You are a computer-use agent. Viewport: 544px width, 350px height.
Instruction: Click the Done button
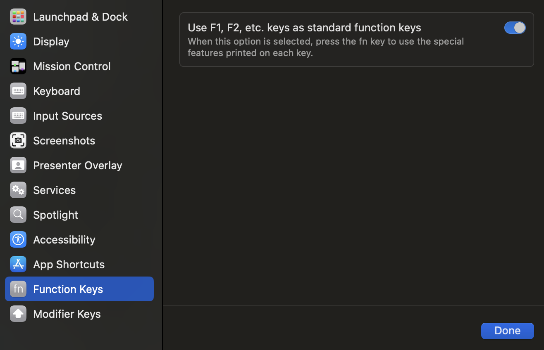click(x=507, y=331)
